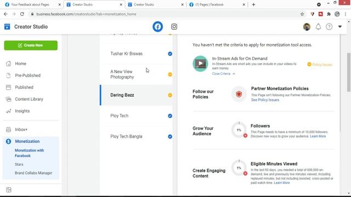Click the Home house icon
351x197 pixels.
[x=9, y=63]
